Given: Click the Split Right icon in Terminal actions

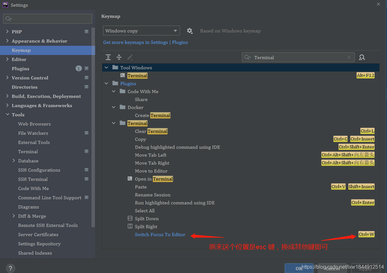Looking at the screenshot, I should (130, 226).
